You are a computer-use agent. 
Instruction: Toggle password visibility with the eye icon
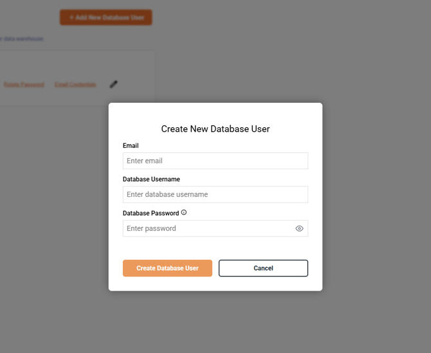pos(299,228)
